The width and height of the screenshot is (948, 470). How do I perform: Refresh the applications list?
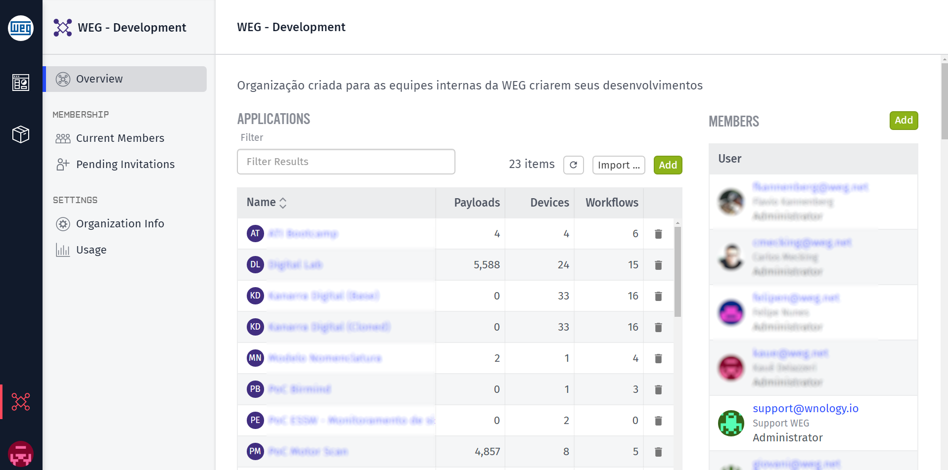pyautogui.click(x=574, y=165)
